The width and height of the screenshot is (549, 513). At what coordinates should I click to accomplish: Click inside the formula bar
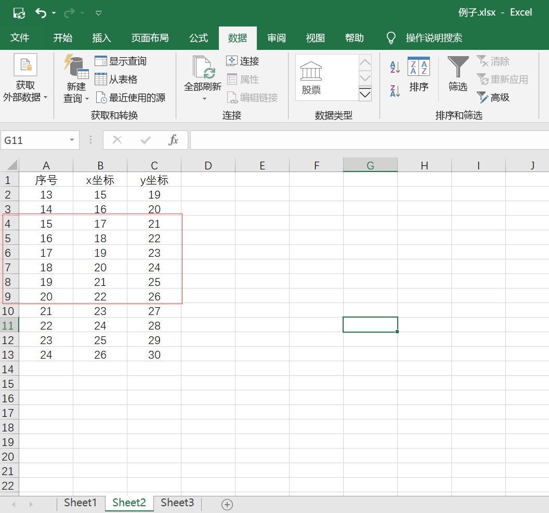pyautogui.click(x=312, y=140)
